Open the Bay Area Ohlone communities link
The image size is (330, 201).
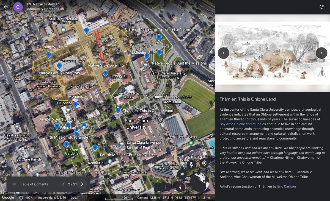[243, 124]
